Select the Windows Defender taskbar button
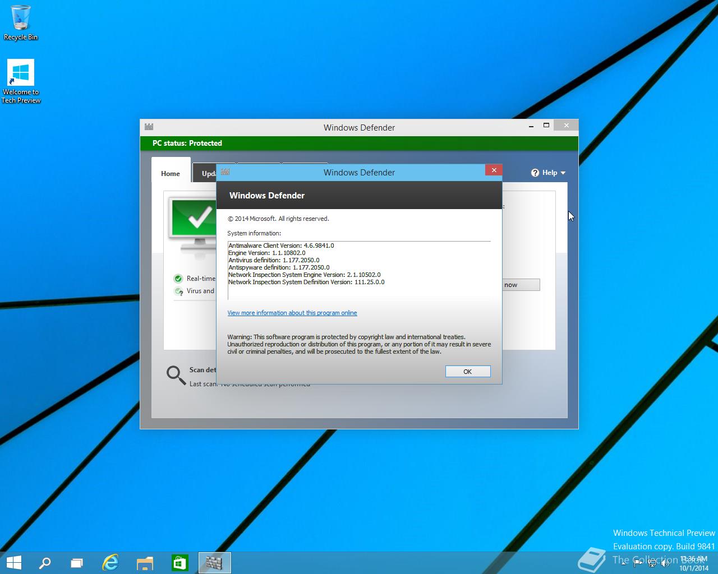Screen dimensions: 718x574 point(214,563)
